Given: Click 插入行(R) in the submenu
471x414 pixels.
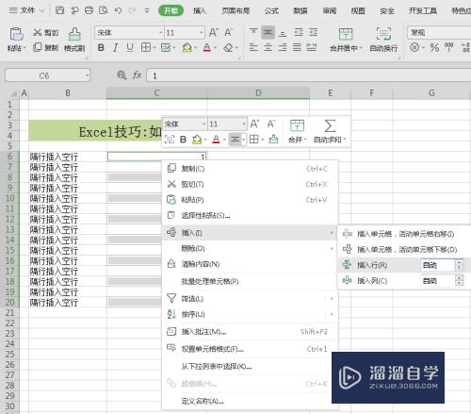Looking at the screenshot, I should [x=372, y=265].
